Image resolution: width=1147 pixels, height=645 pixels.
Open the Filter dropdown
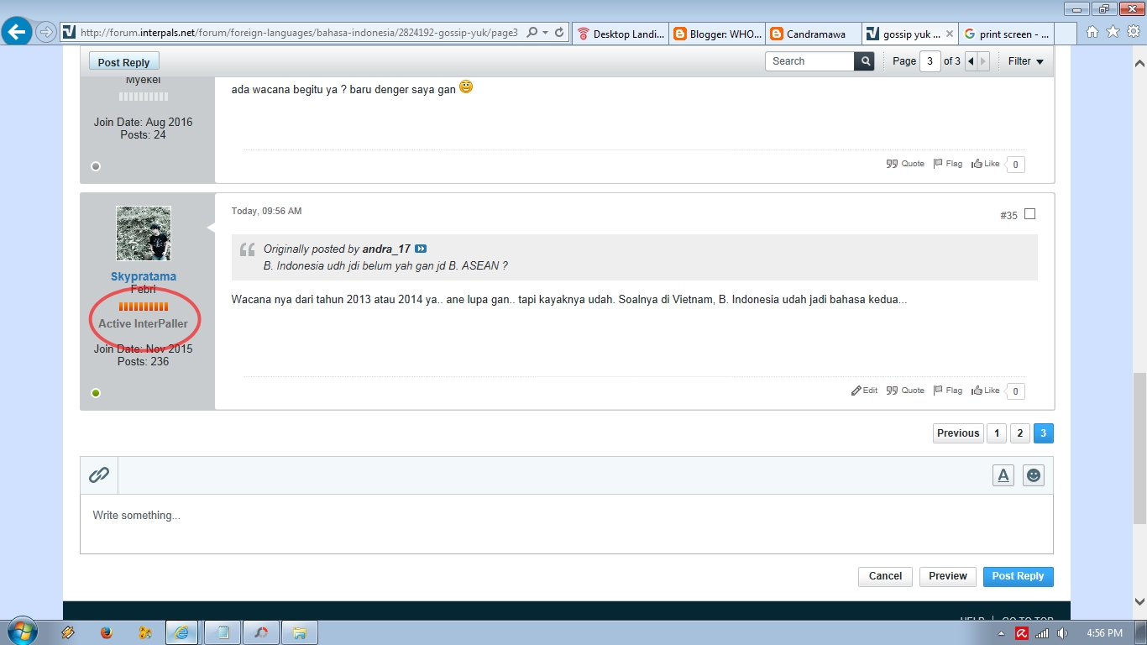[1025, 61]
